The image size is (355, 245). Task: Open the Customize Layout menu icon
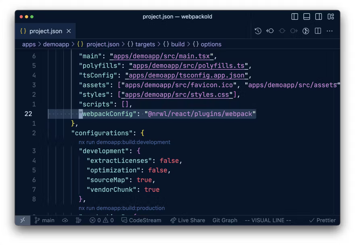pyautogui.click(x=330, y=17)
